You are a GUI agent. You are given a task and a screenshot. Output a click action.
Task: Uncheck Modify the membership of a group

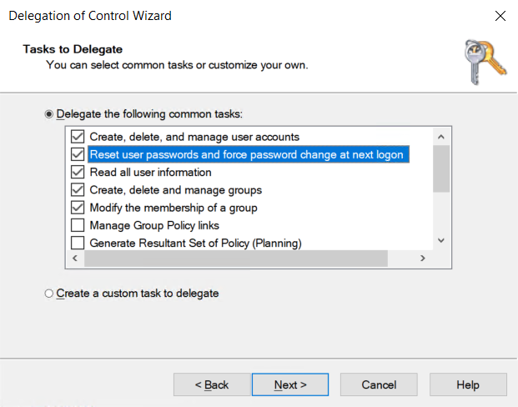[x=78, y=208]
